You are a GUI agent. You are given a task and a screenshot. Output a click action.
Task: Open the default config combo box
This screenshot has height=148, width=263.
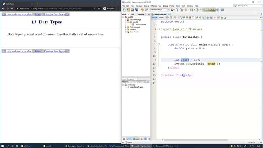tap(159, 10)
